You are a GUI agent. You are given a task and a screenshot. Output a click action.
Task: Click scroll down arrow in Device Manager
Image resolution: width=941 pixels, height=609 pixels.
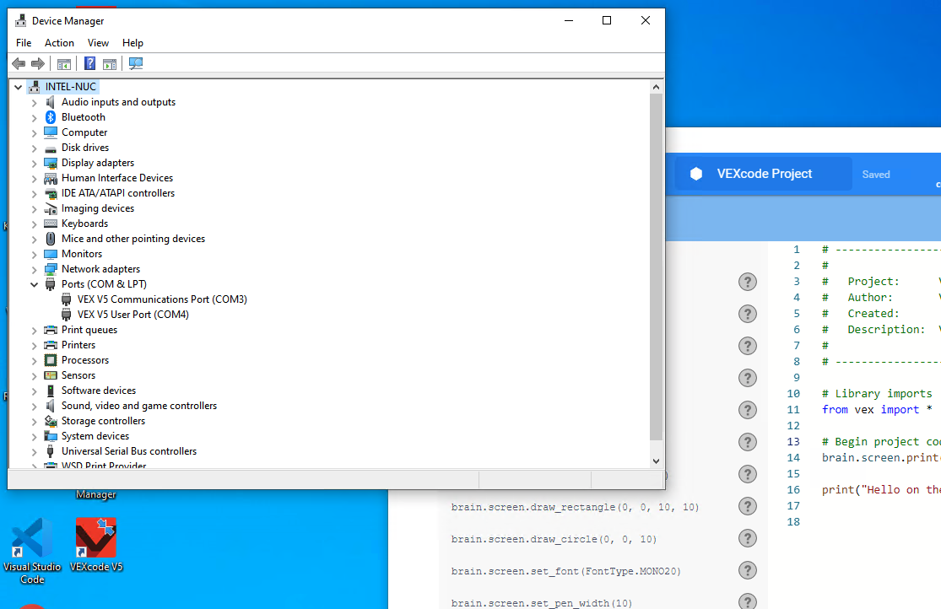[x=656, y=461]
